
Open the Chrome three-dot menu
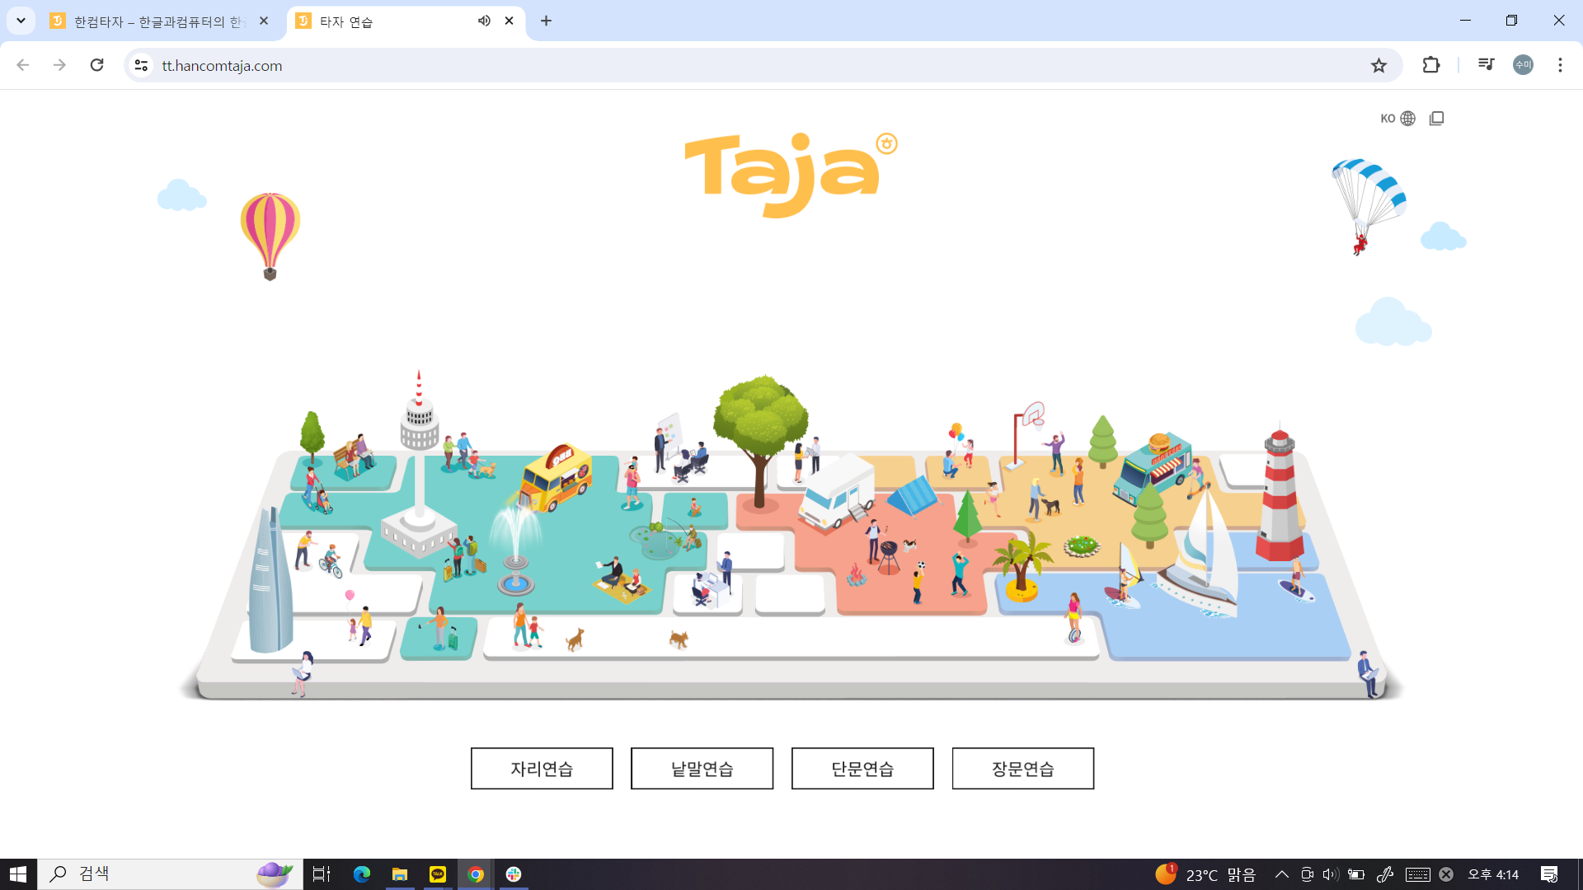(1560, 65)
